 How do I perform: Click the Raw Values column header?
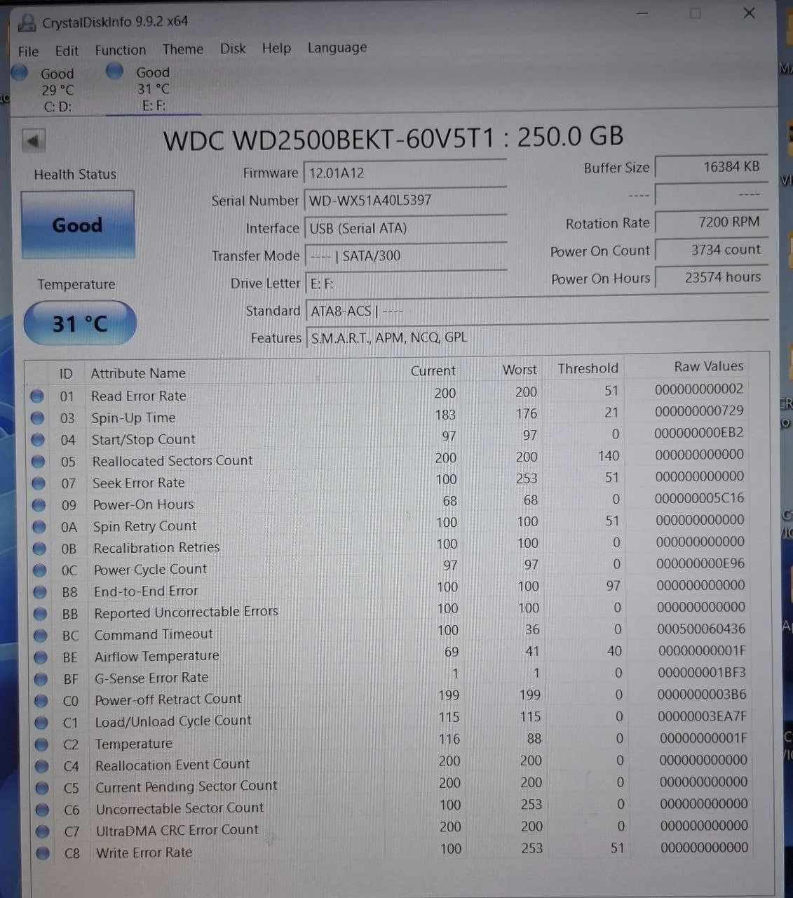pos(708,366)
